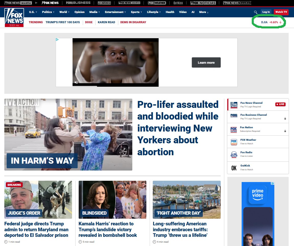Click the Fox Business Channel logo icon
The width and height of the screenshot is (294, 246).
coord(234,115)
